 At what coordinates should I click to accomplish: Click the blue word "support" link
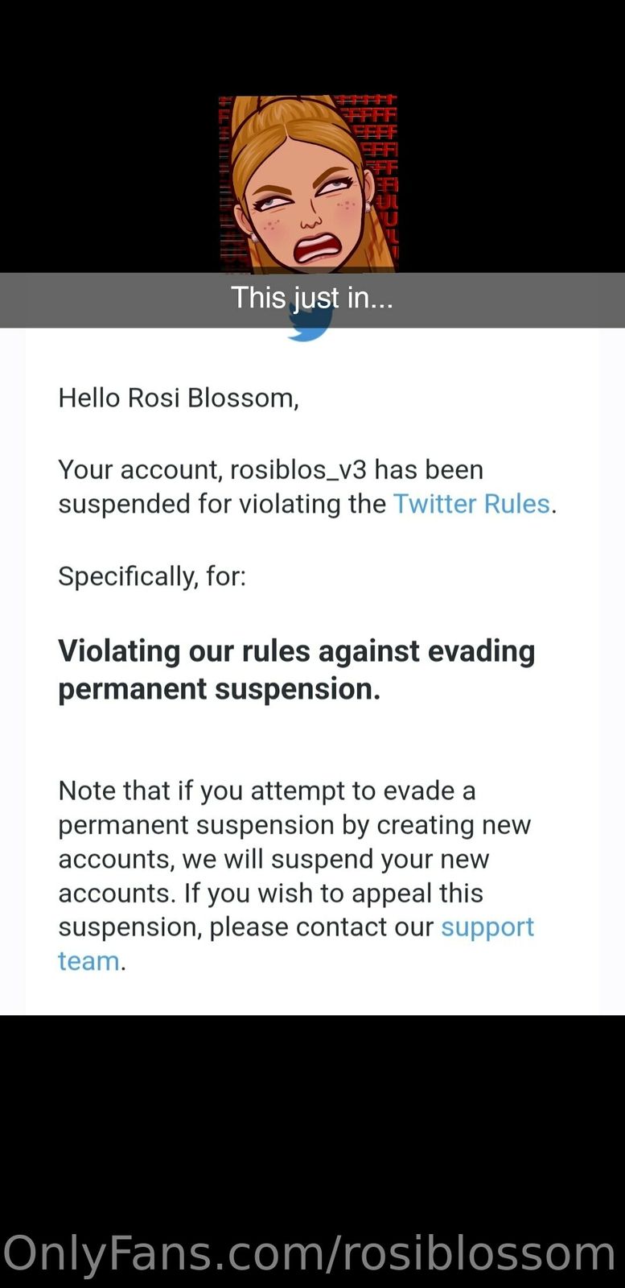pyautogui.click(x=487, y=927)
